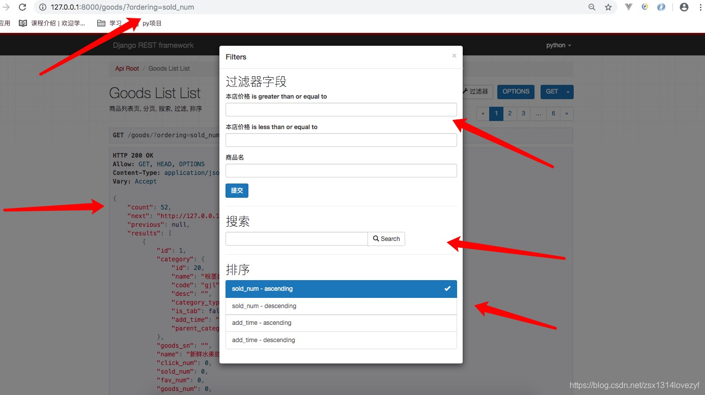
Task: Select sold_num - ascending ordering
Action: coord(341,289)
